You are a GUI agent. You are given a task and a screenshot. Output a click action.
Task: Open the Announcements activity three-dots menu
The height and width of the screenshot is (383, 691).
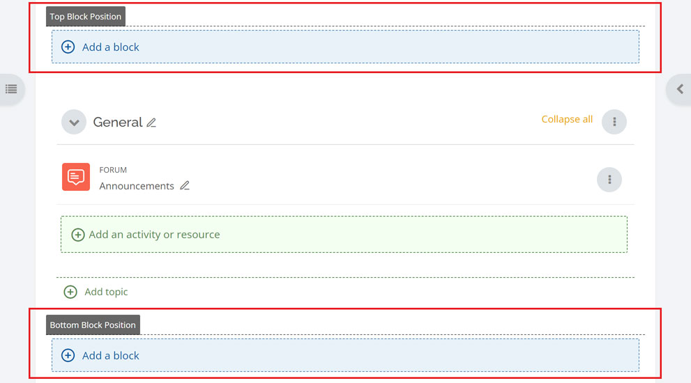[609, 180]
